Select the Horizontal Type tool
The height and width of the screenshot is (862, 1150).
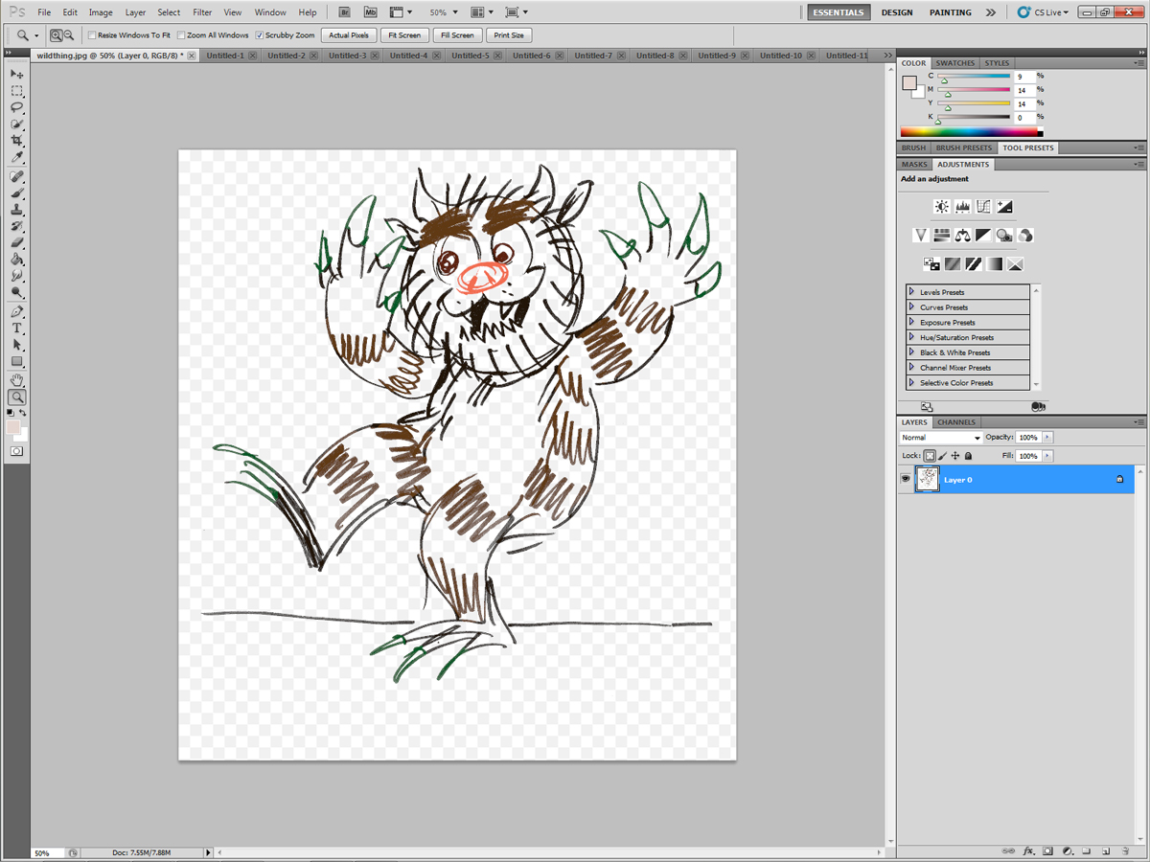coord(17,329)
